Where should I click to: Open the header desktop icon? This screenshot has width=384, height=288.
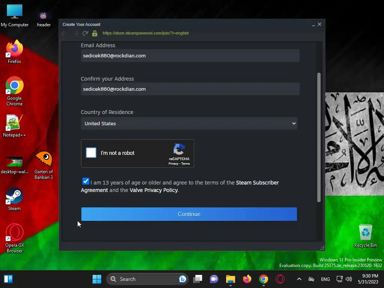click(x=43, y=19)
